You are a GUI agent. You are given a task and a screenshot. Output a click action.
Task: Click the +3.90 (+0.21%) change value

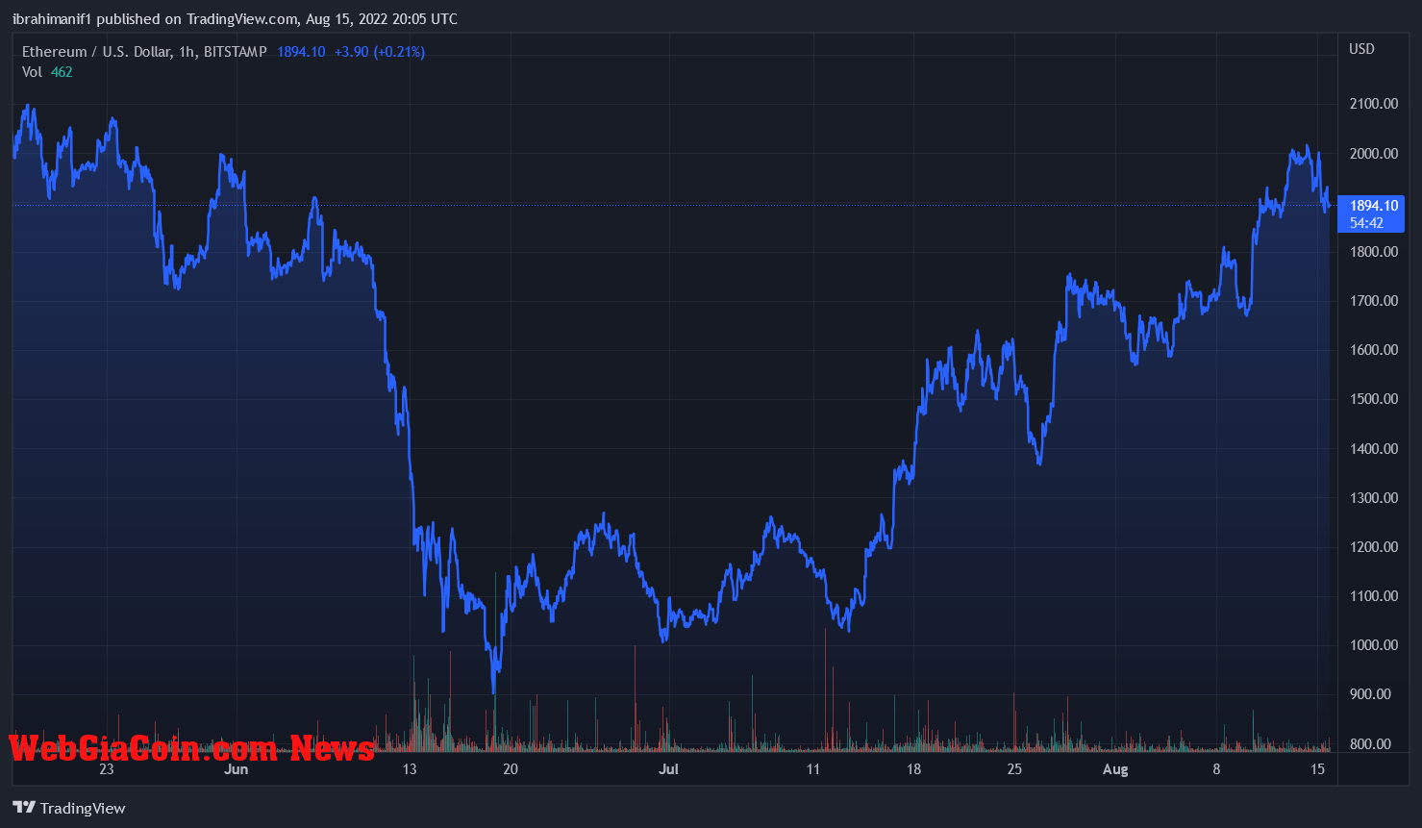[x=380, y=52]
